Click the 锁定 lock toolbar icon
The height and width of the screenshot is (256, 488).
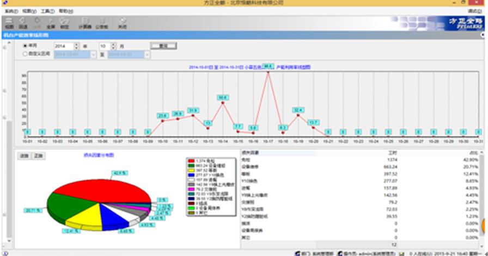point(65,22)
